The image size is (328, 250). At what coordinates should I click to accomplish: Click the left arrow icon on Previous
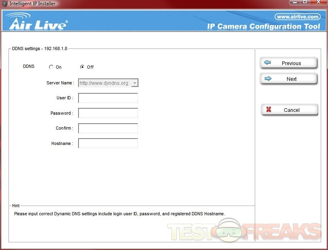tap(267, 63)
